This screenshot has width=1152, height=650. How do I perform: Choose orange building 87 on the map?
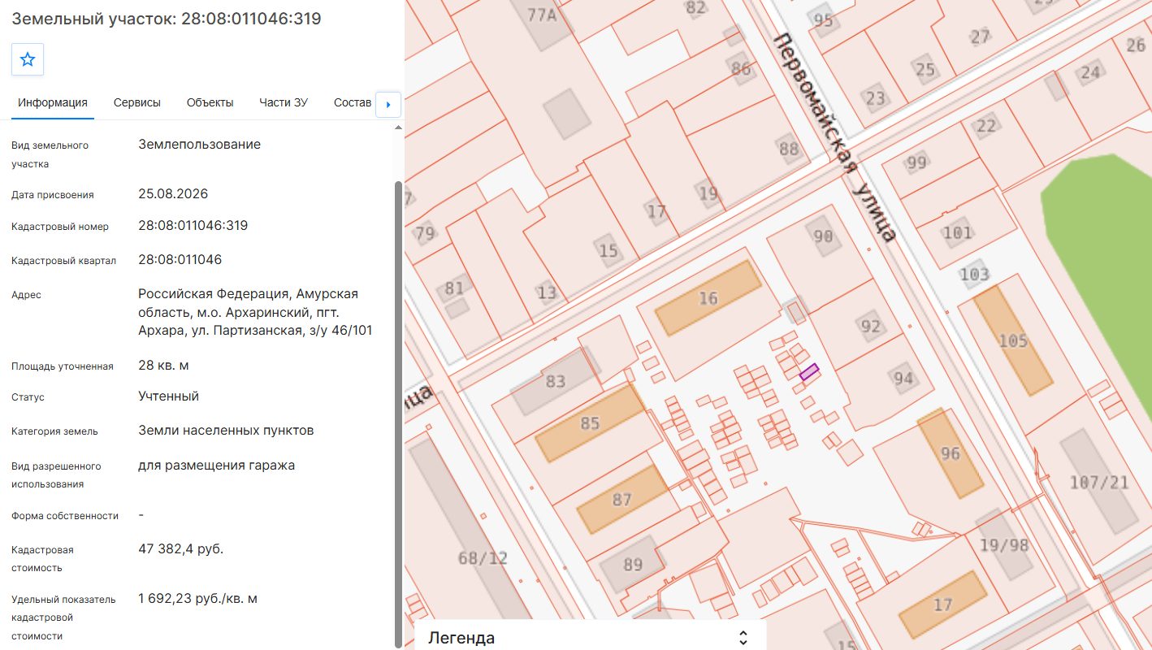(x=622, y=499)
